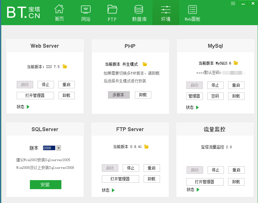Switch to the 网站 website tab
Screen dimensions: 258x203
tap(86, 13)
